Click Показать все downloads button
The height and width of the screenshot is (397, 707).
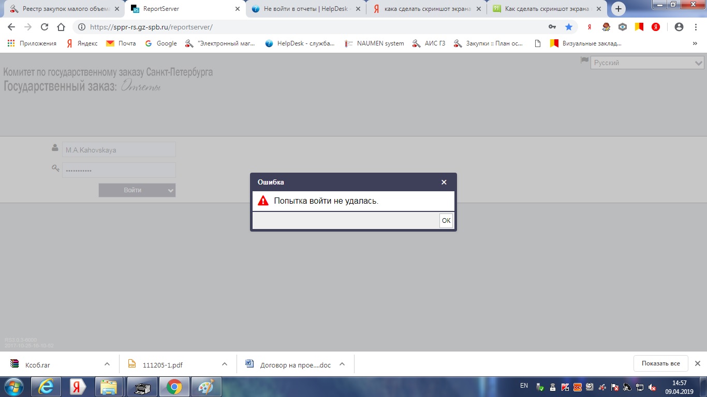[660, 363]
